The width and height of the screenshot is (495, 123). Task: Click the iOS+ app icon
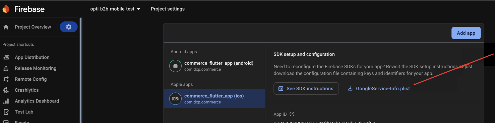175,99
